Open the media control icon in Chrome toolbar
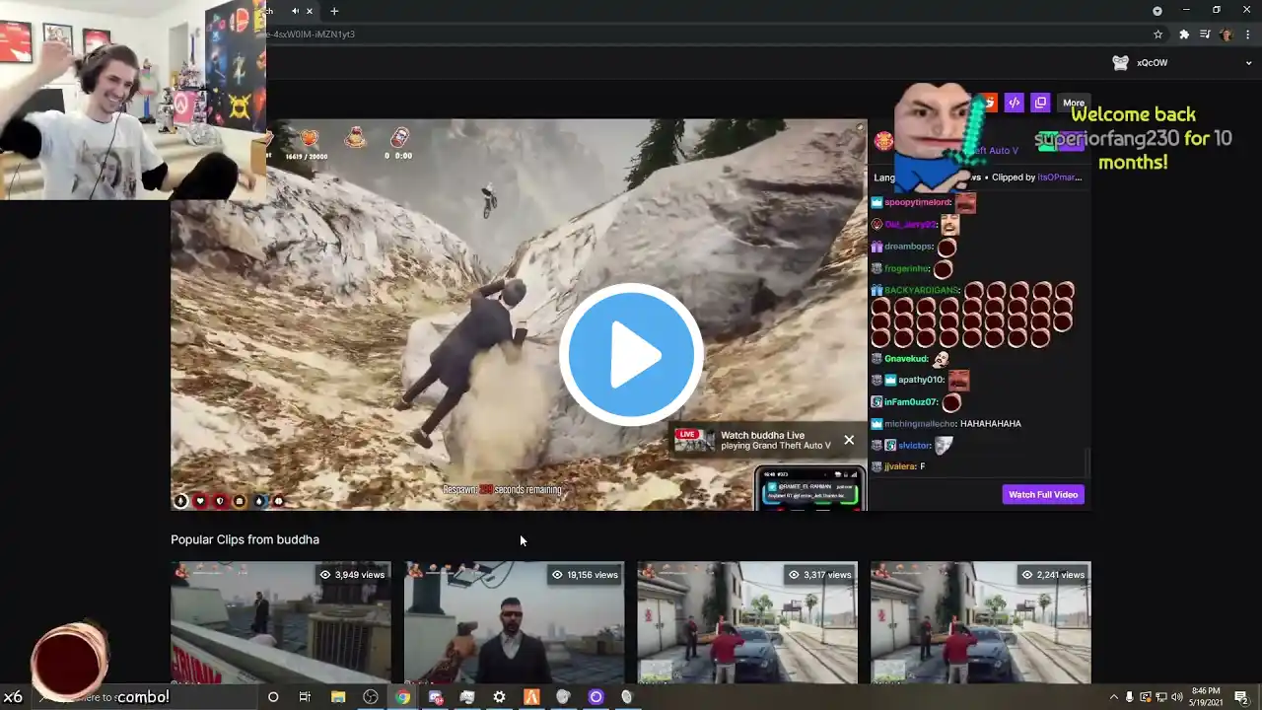1262x710 pixels. [x=1205, y=35]
